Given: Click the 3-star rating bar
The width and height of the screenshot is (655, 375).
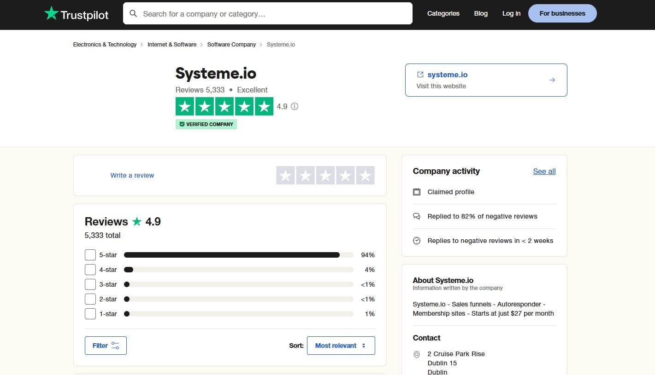Looking at the screenshot, I should pos(238,284).
